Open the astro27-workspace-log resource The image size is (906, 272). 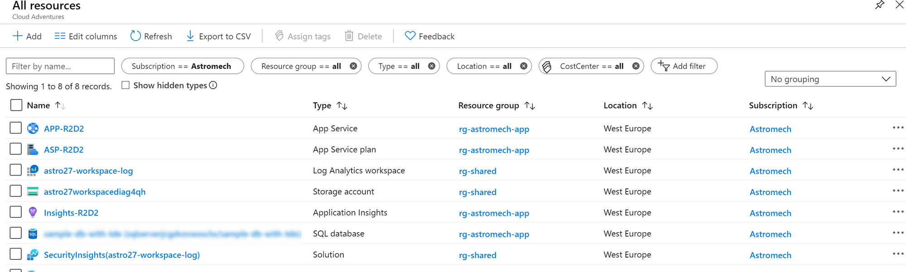click(x=88, y=171)
